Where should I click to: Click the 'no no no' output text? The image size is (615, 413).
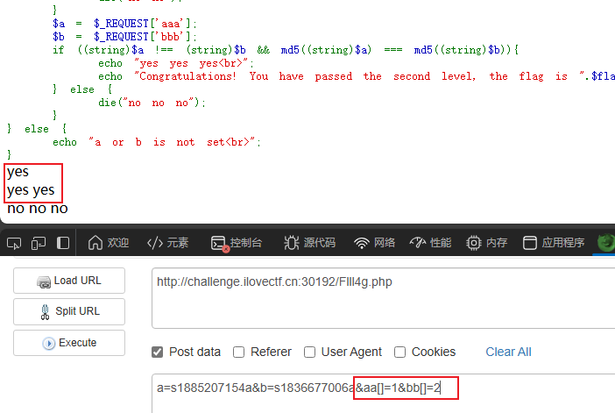tap(38, 209)
